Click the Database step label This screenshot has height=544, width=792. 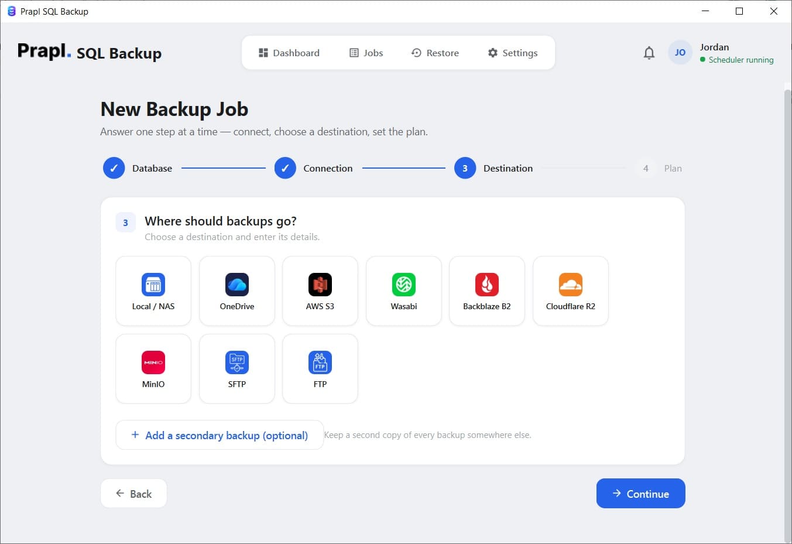152,168
